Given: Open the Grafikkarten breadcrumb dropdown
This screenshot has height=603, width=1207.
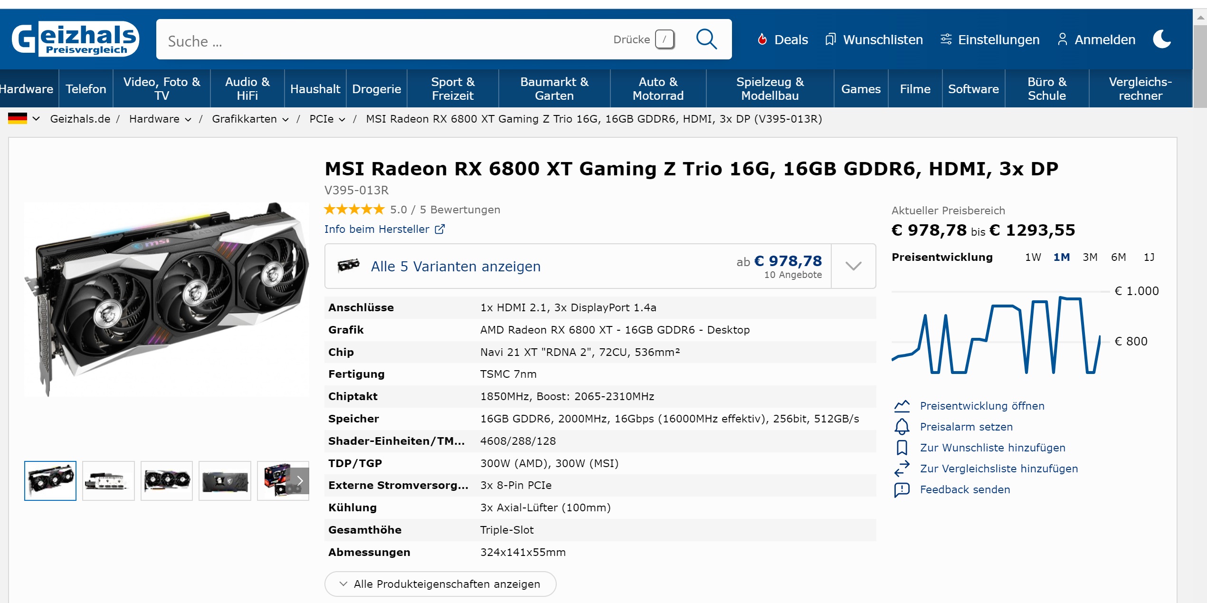Looking at the screenshot, I should click(x=285, y=119).
